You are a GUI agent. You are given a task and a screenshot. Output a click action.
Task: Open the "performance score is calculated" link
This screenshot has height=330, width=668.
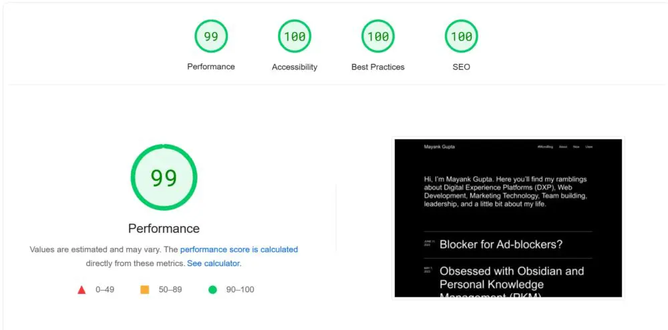239,249
